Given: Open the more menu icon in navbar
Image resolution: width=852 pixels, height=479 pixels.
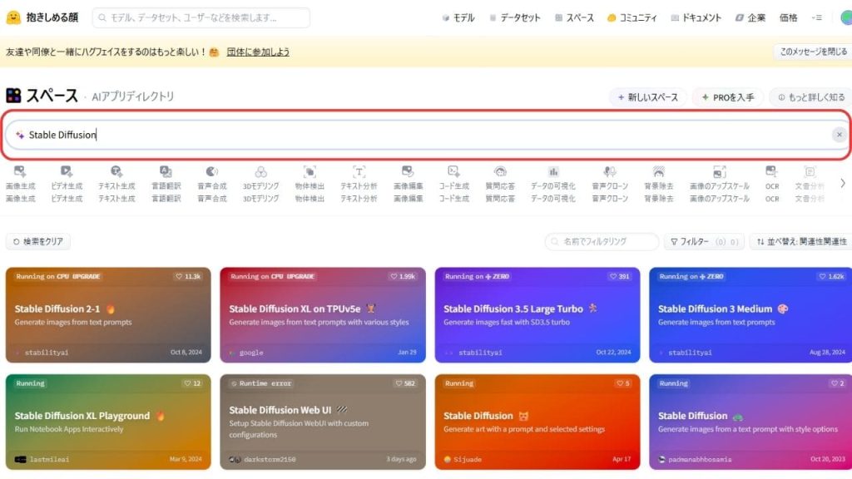Looking at the screenshot, I should point(817,18).
